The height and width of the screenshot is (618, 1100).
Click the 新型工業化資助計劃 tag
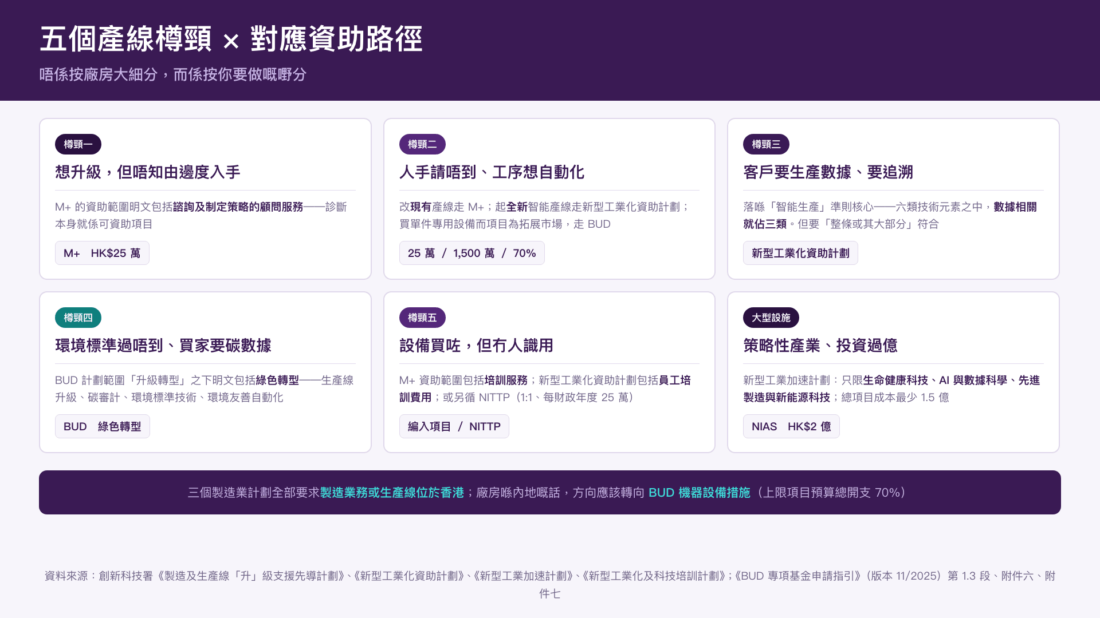800,253
